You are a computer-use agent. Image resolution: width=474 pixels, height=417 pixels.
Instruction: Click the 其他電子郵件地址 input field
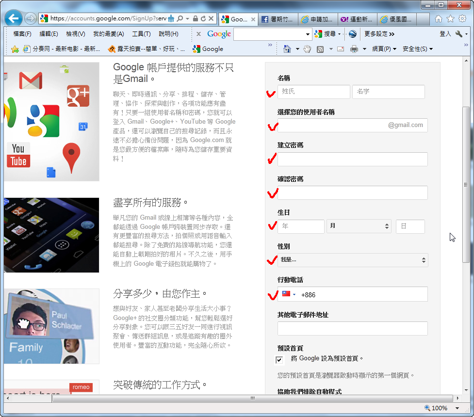[x=353, y=328]
